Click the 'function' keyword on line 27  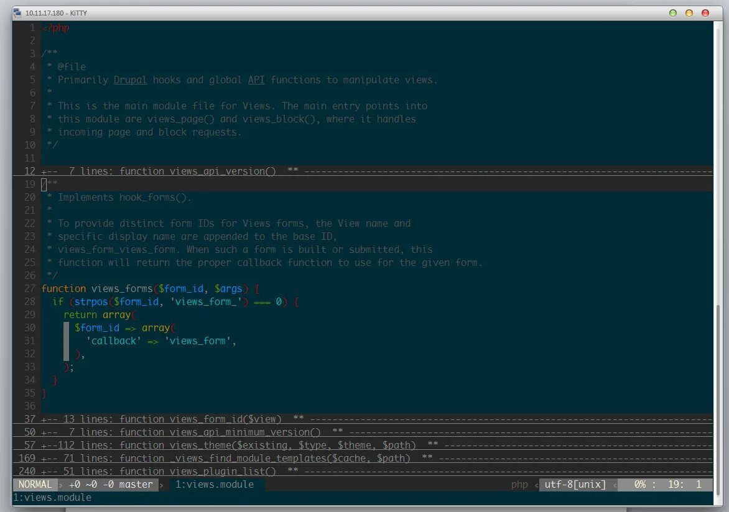click(x=63, y=288)
